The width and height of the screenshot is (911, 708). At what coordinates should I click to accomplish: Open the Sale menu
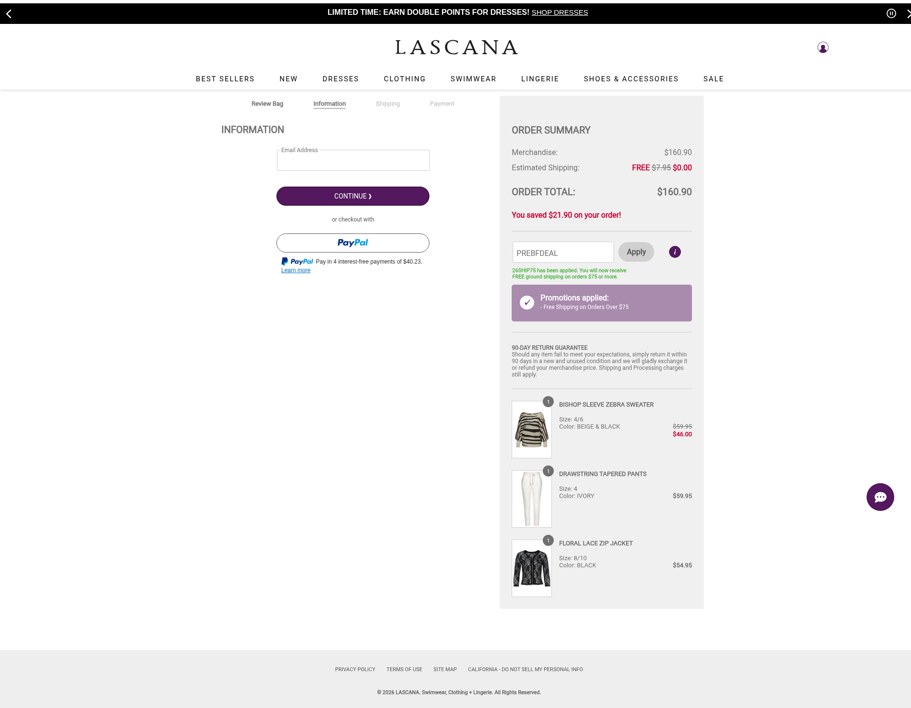713,79
